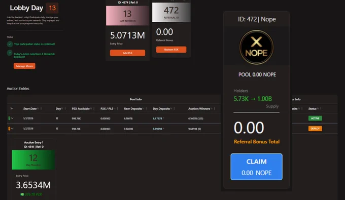
Task: Click the 998.76K P2X Available cell
Action: point(76,118)
